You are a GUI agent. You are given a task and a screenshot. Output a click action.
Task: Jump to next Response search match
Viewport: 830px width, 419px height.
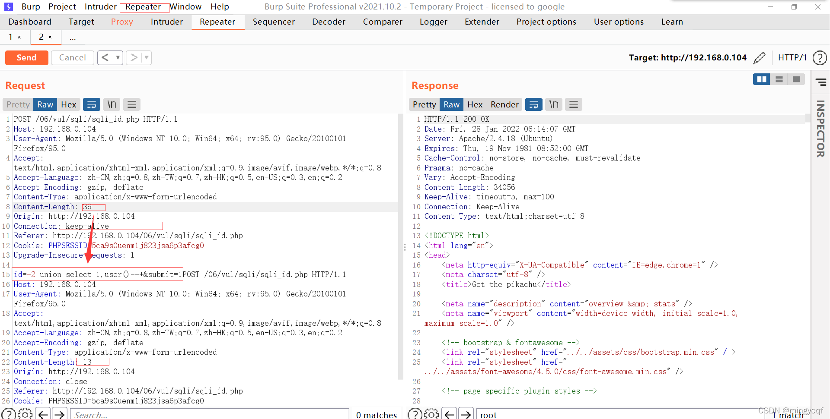[466, 414]
